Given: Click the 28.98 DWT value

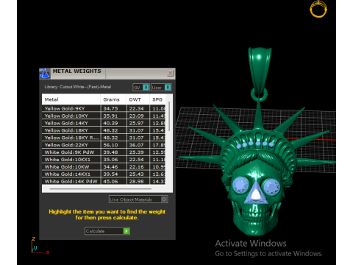Looking at the screenshot, I should coord(136,181).
